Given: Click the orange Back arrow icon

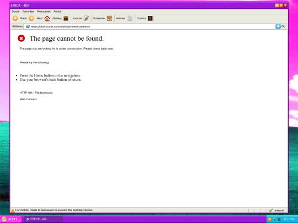Looking at the screenshot, I should [15, 18].
